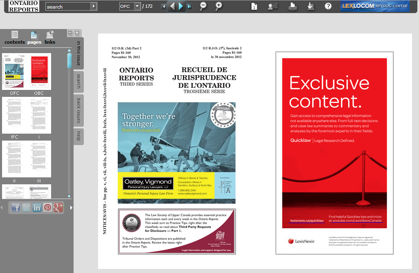Screen dimensions: 419x273
Task: Email this issue to a friend
Action: coord(273,6)
